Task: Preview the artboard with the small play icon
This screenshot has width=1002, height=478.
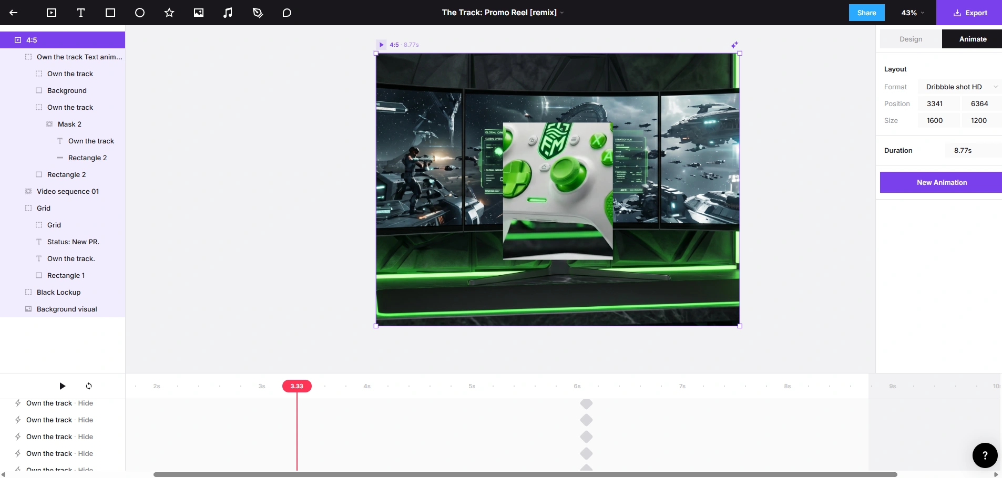Action: [382, 45]
